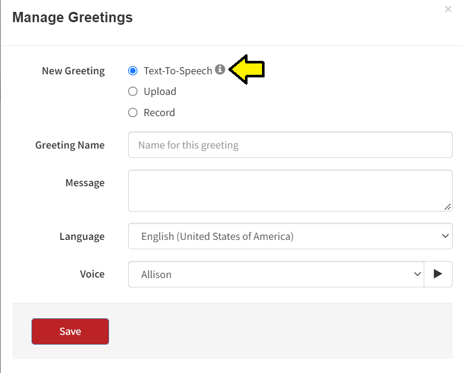The height and width of the screenshot is (373, 463).
Task: Choose the Upload greeting option
Action: pyautogui.click(x=133, y=91)
